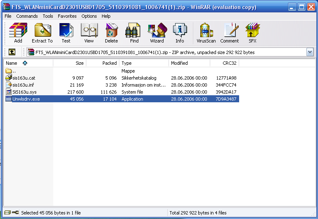This screenshot has width=318, height=219.
Task: Launch the Wizard tool
Action: point(157,33)
